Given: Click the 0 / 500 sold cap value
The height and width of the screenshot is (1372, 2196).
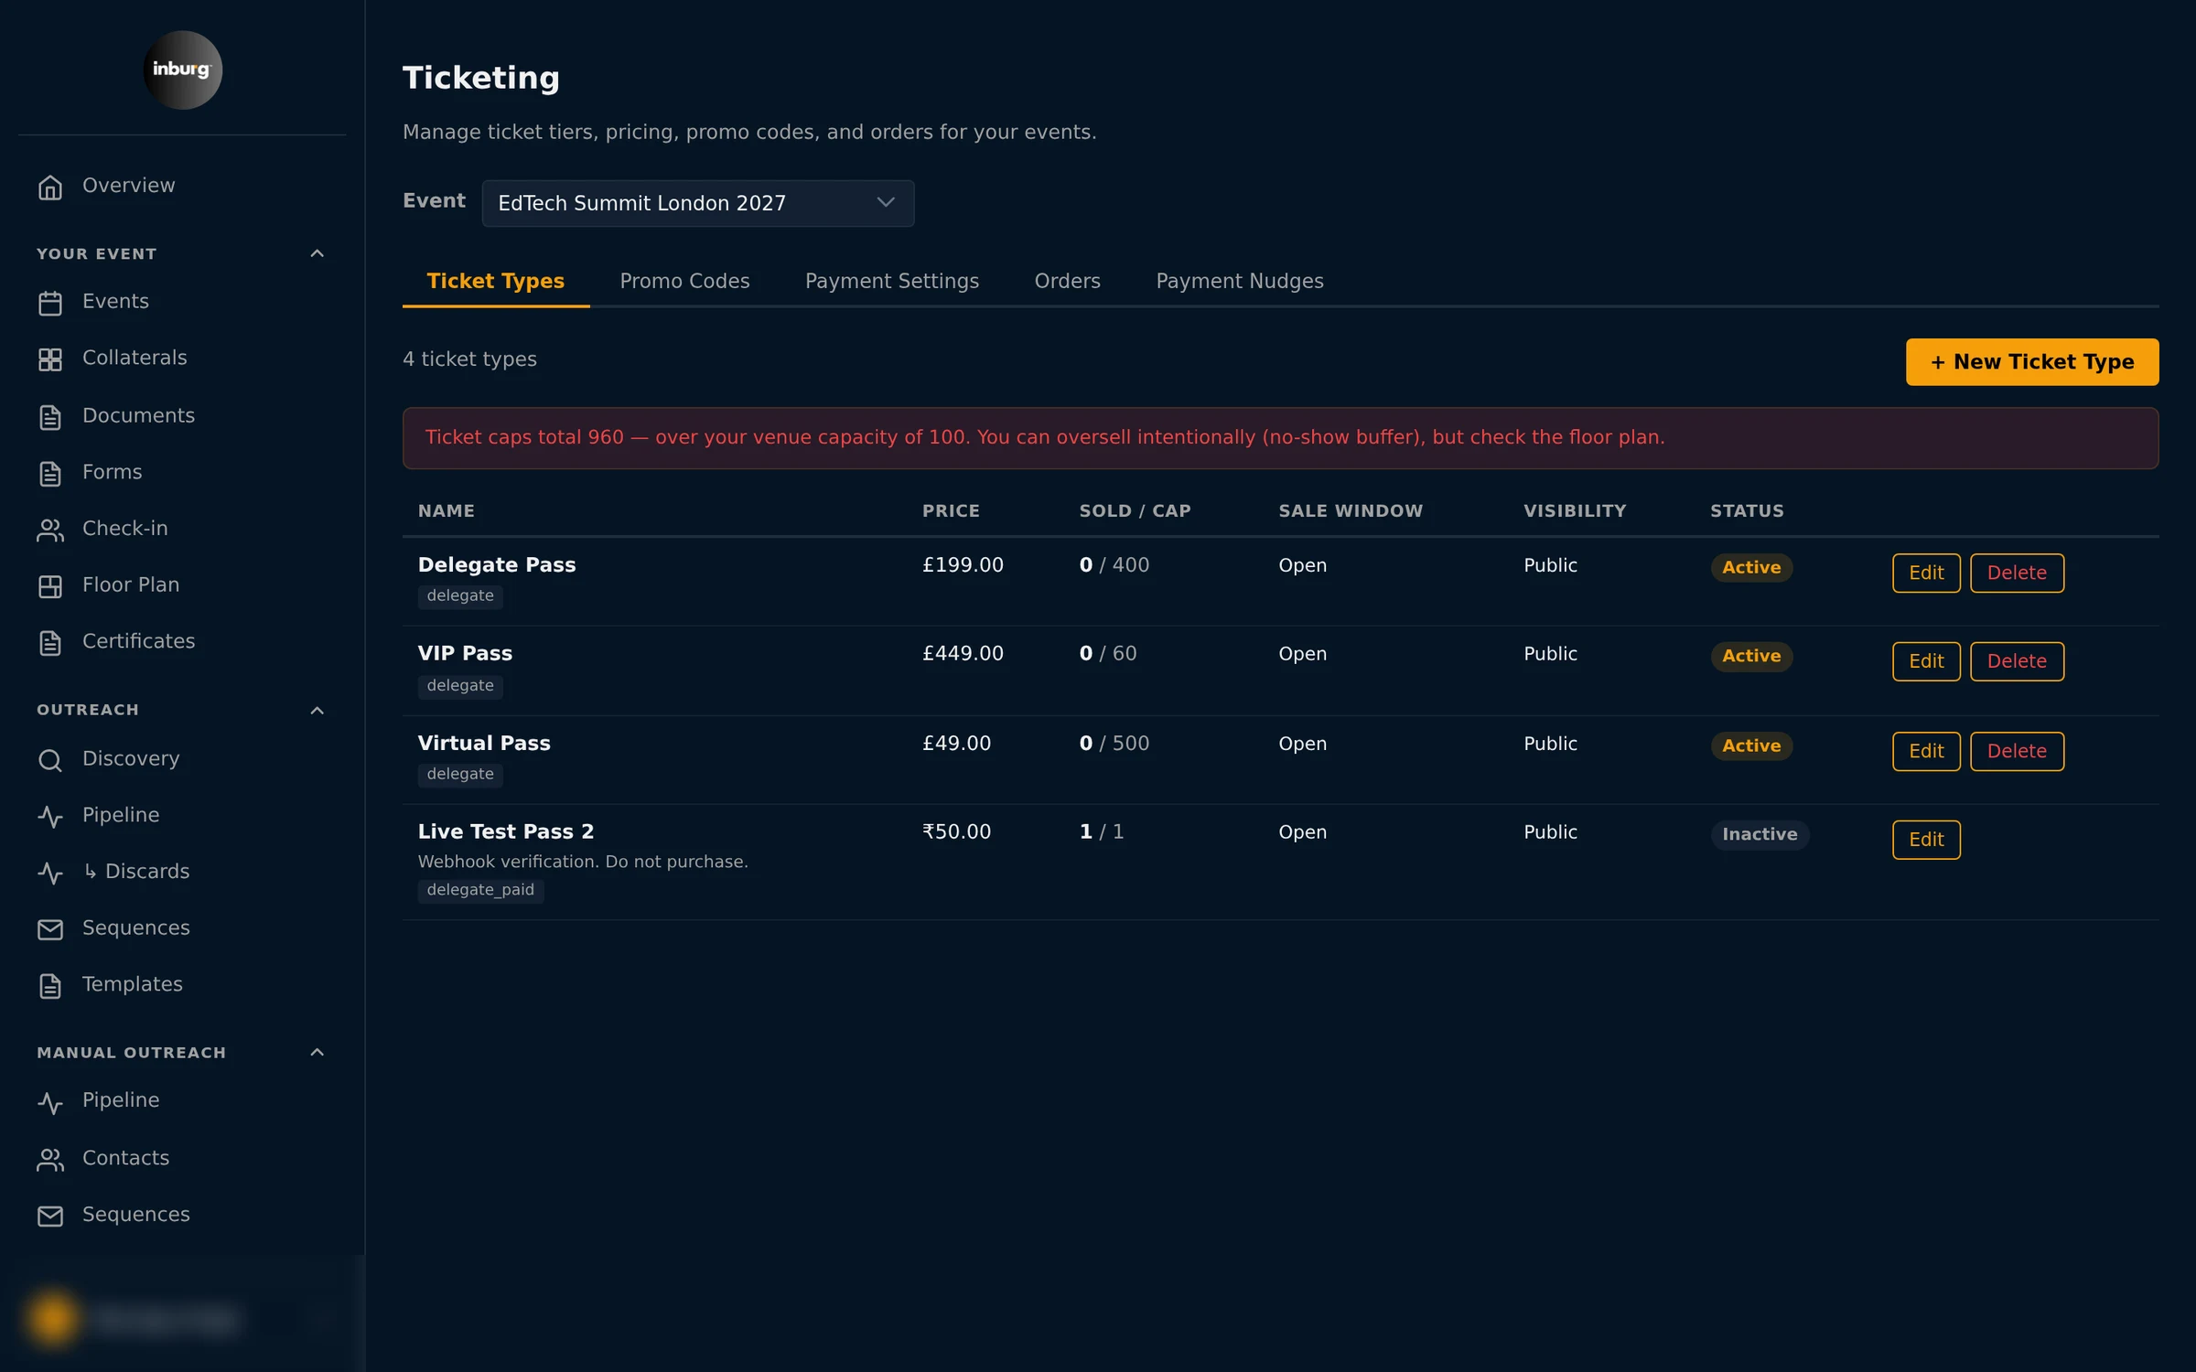Looking at the screenshot, I should tap(1114, 744).
